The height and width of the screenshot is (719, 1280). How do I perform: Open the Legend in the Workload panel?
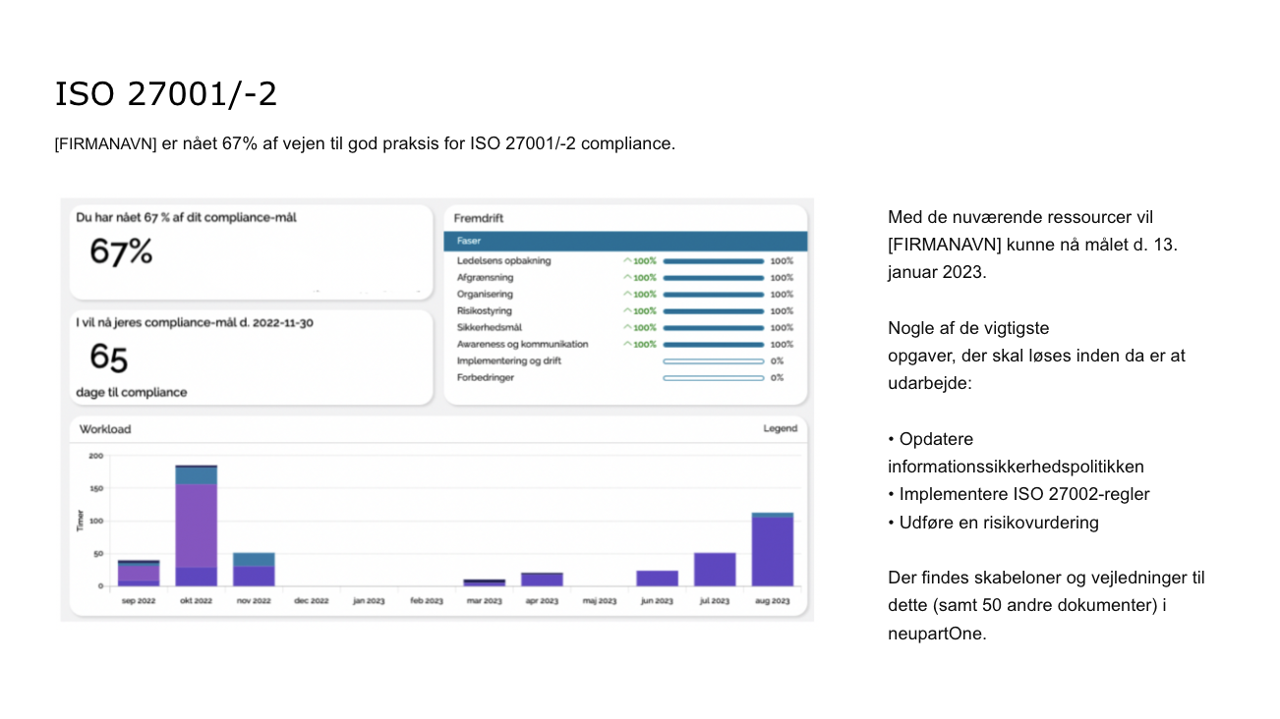[x=781, y=429]
